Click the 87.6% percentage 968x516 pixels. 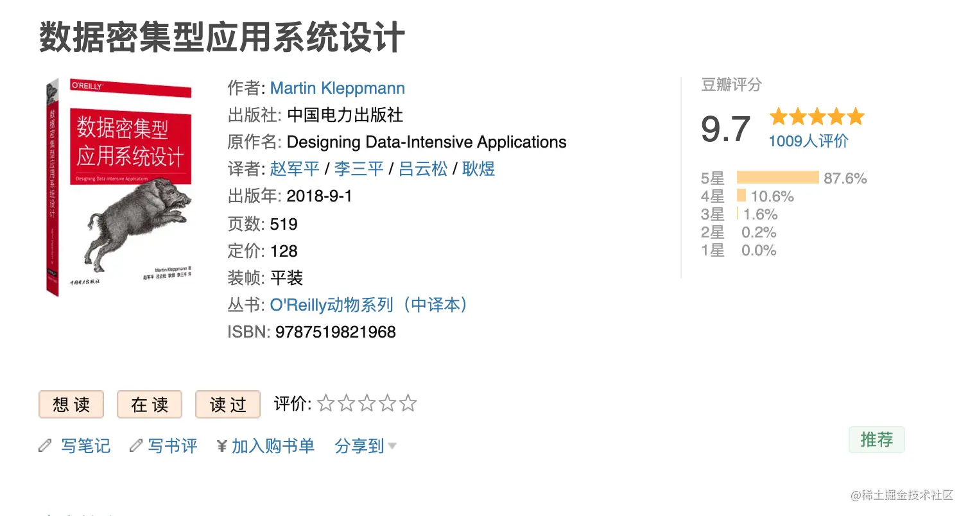[845, 178]
